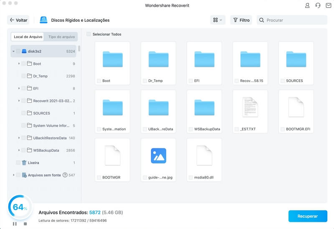Expand the WSBackupData tree node

[x=19, y=150]
